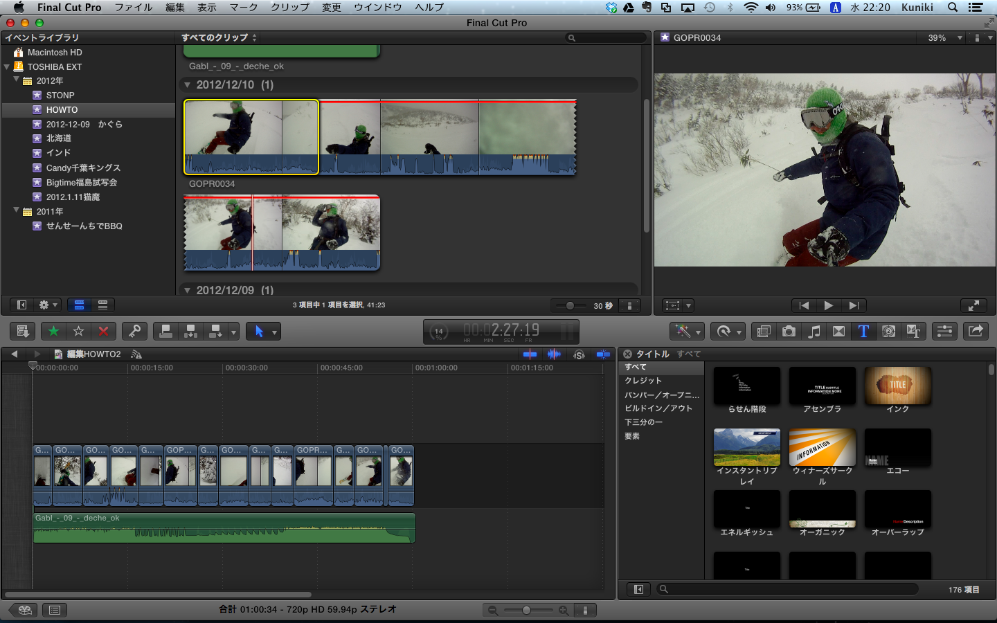Screen dimensions: 997x623
Task: Show the inspector panel
Action: tap(944, 332)
